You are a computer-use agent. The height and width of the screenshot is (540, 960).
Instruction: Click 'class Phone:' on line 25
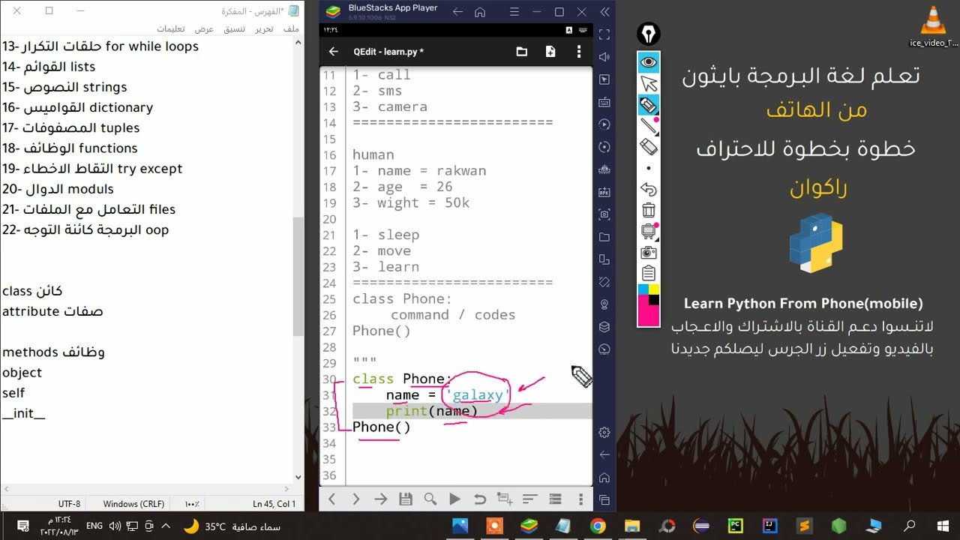pos(403,298)
